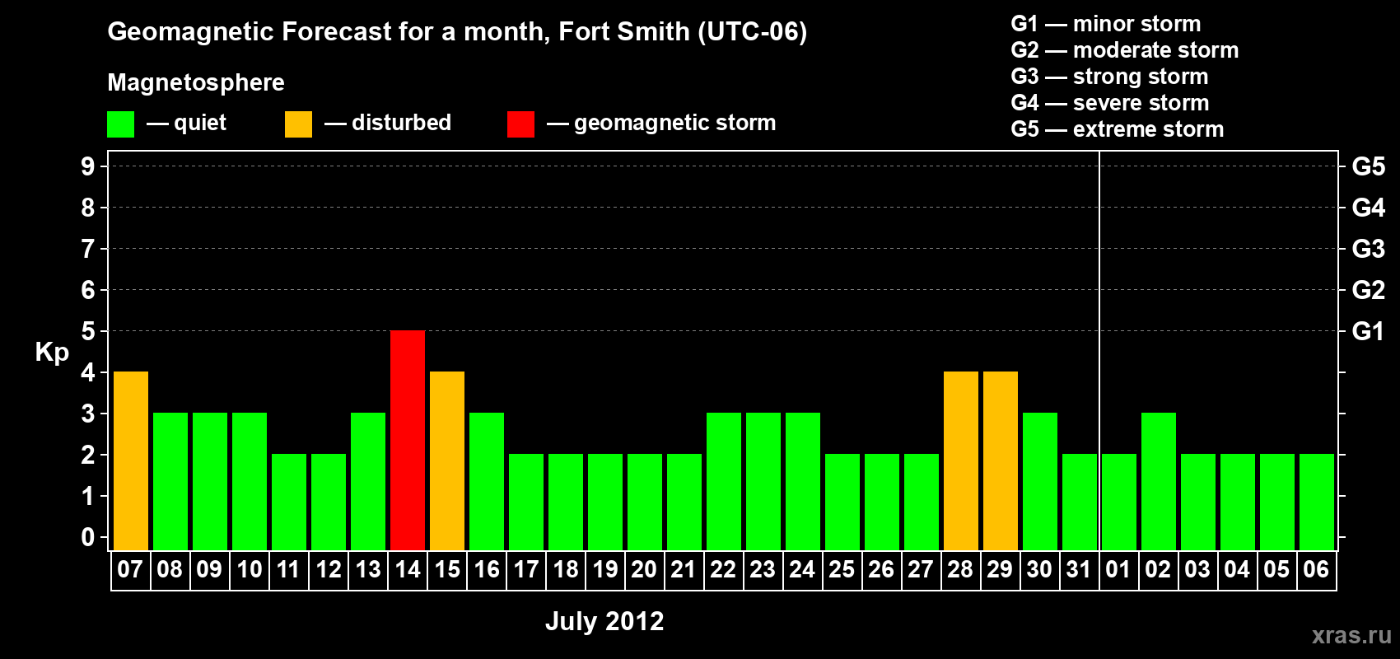Screen dimensions: 1400x659
Task: Select the orange bar for July 15
Action: (x=447, y=460)
